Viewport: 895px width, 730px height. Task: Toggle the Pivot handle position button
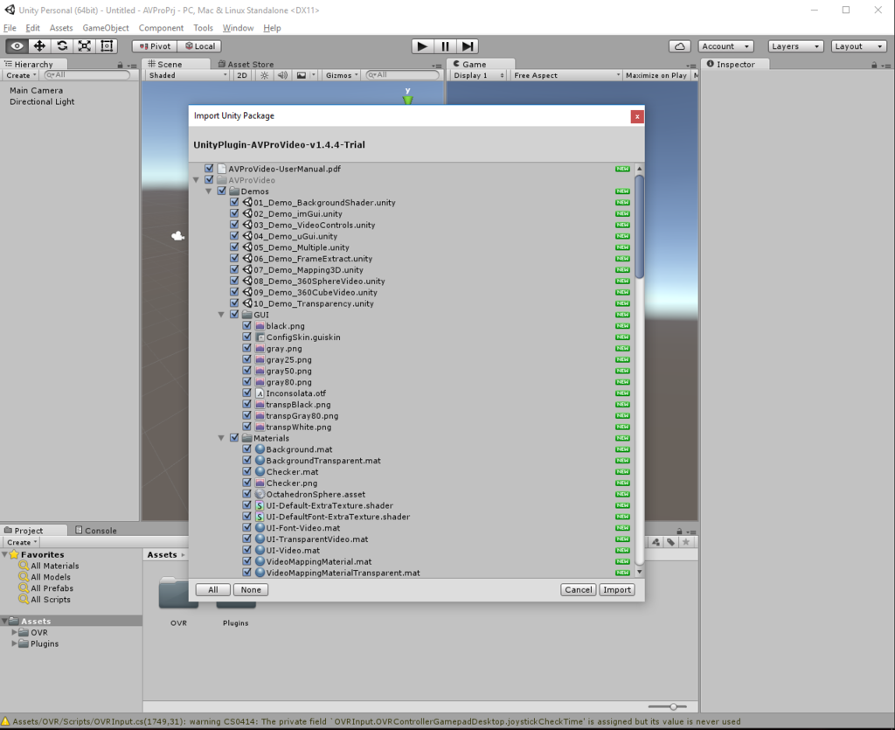tap(155, 46)
